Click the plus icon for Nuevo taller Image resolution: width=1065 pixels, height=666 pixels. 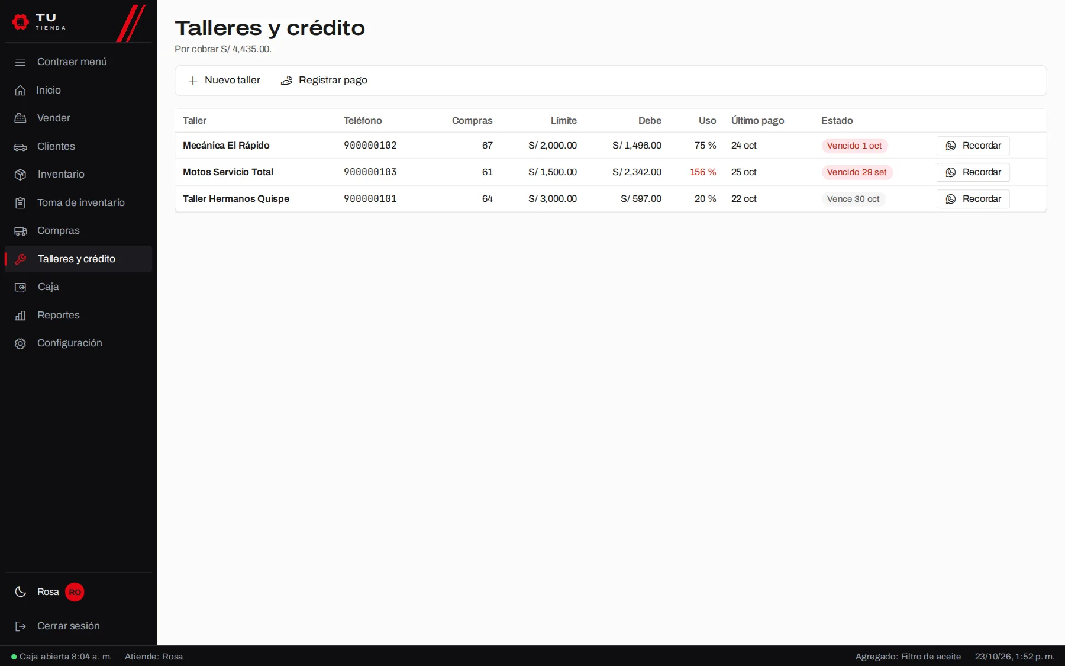[192, 81]
